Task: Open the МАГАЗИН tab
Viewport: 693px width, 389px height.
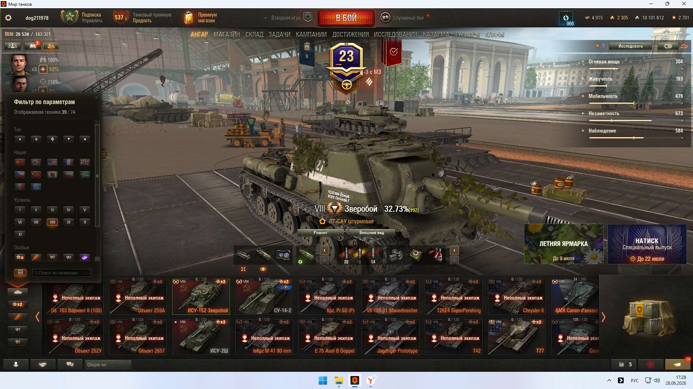Action: click(x=227, y=35)
